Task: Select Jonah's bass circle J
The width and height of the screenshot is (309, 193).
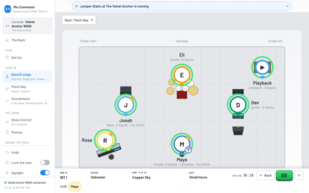Action: pyautogui.click(x=126, y=105)
